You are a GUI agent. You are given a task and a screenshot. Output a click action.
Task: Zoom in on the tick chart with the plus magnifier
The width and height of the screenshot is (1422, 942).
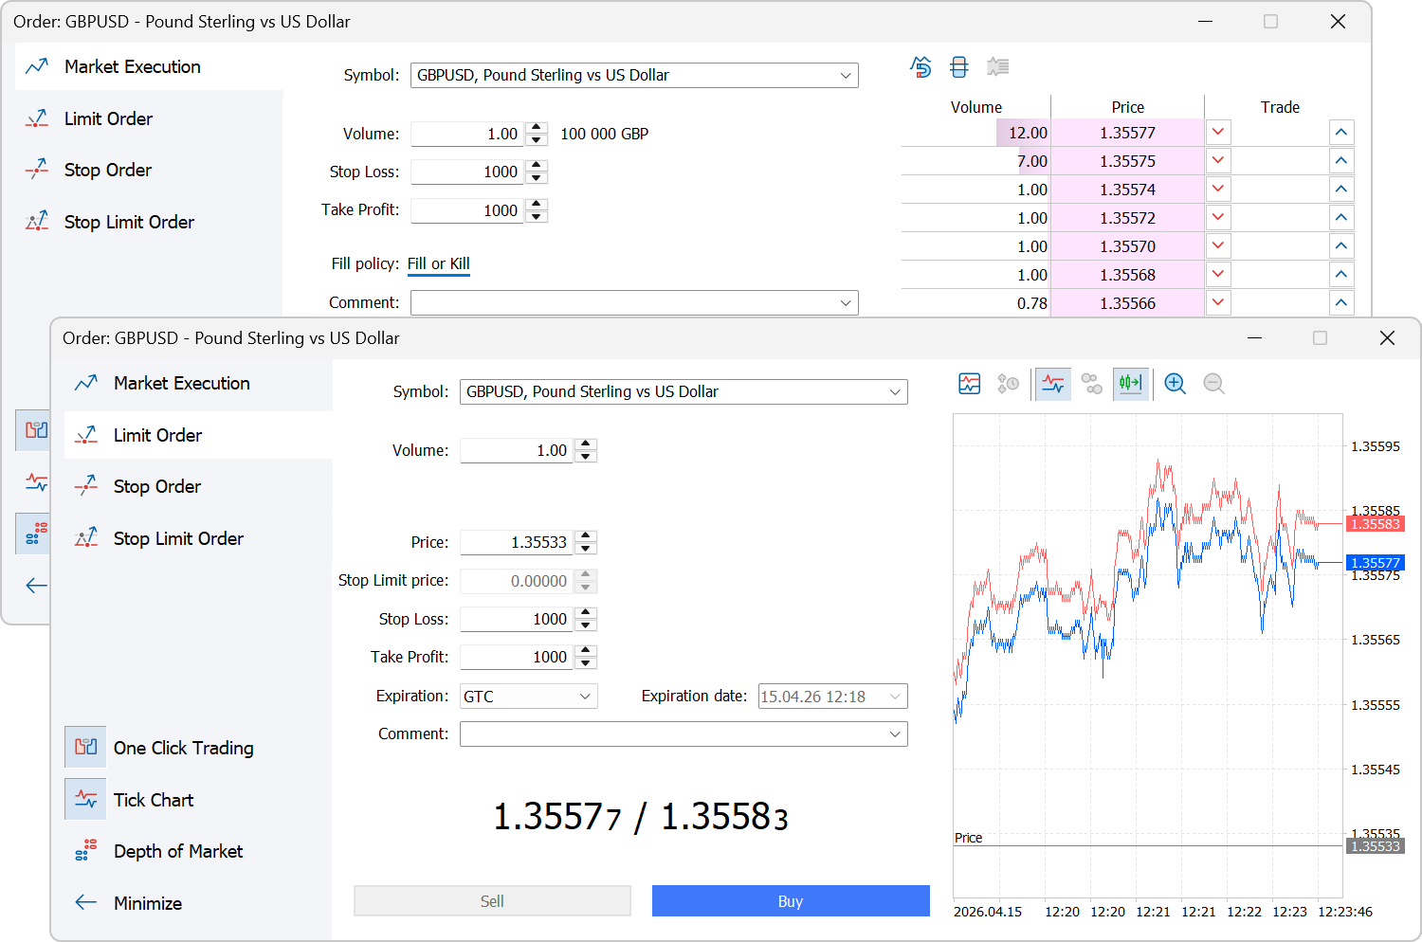click(1175, 384)
